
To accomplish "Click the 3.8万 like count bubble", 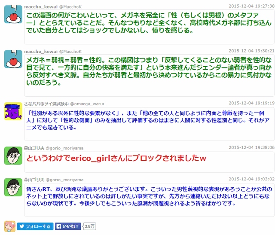I will 90,226.
